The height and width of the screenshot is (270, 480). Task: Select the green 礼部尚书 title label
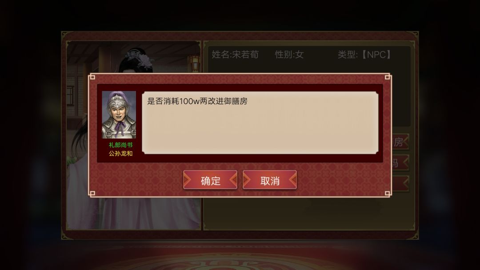click(120, 145)
